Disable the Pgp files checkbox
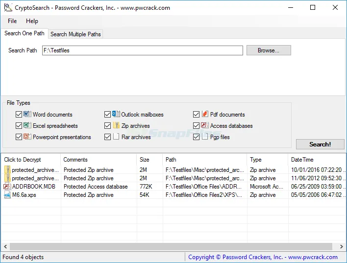Viewport: 347px width, 263px height. point(197,137)
